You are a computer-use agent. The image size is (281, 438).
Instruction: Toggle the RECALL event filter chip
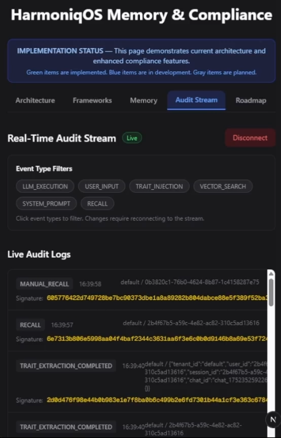point(97,204)
